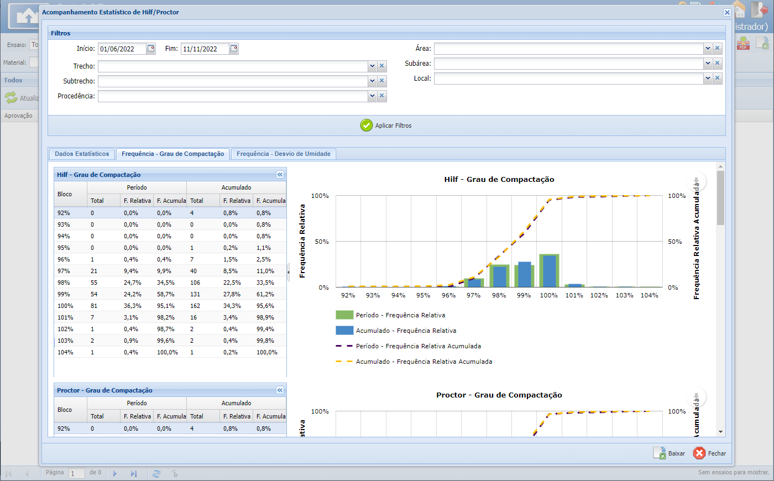The image size is (774, 481).
Task: Open the Início date calendar picker
Action: 151,49
